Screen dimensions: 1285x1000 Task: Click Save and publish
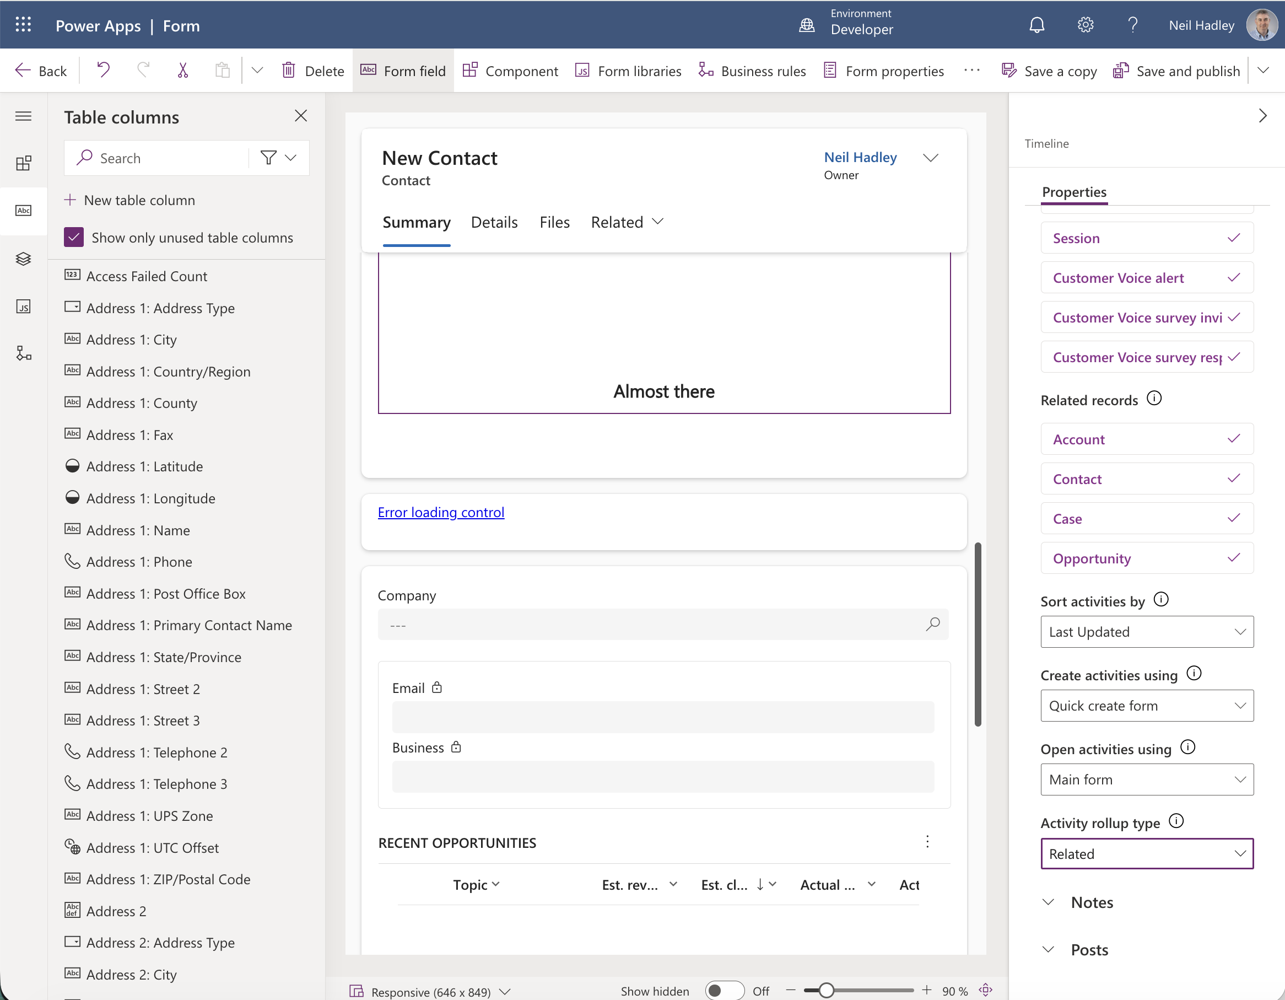[1177, 71]
